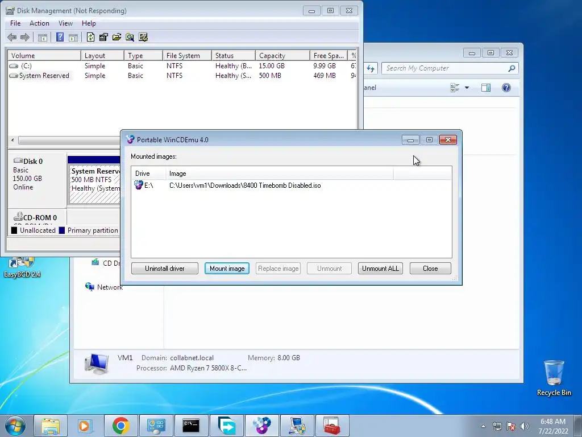Click the dark blue Primary partition legend swatch
The height and width of the screenshot is (437, 582).
(x=62, y=230)
